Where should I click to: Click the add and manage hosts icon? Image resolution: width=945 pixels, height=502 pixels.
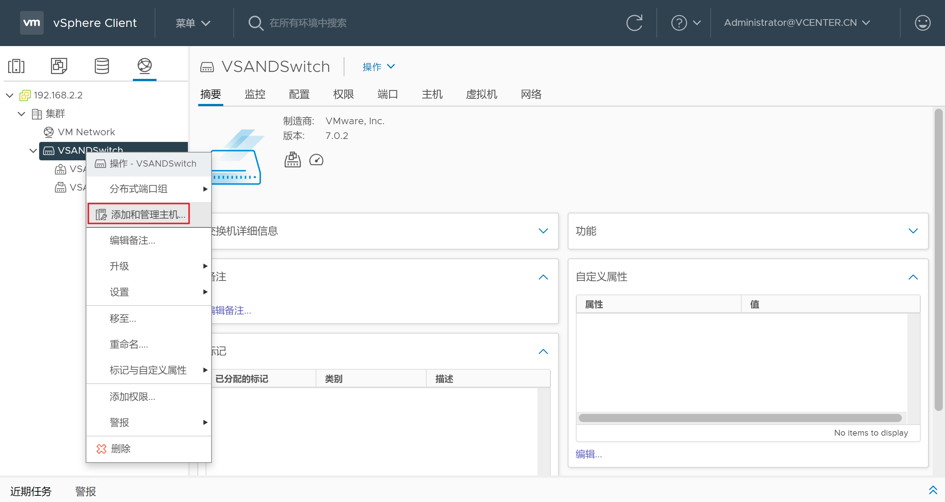pyautogui.click(x=101, y=214)
